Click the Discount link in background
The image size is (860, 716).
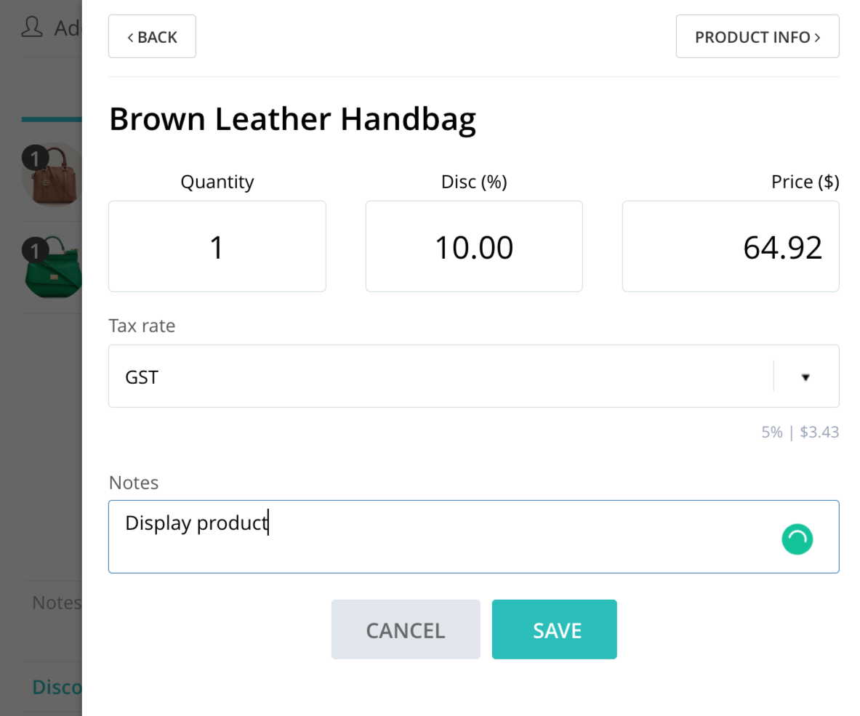pos(57,687)
